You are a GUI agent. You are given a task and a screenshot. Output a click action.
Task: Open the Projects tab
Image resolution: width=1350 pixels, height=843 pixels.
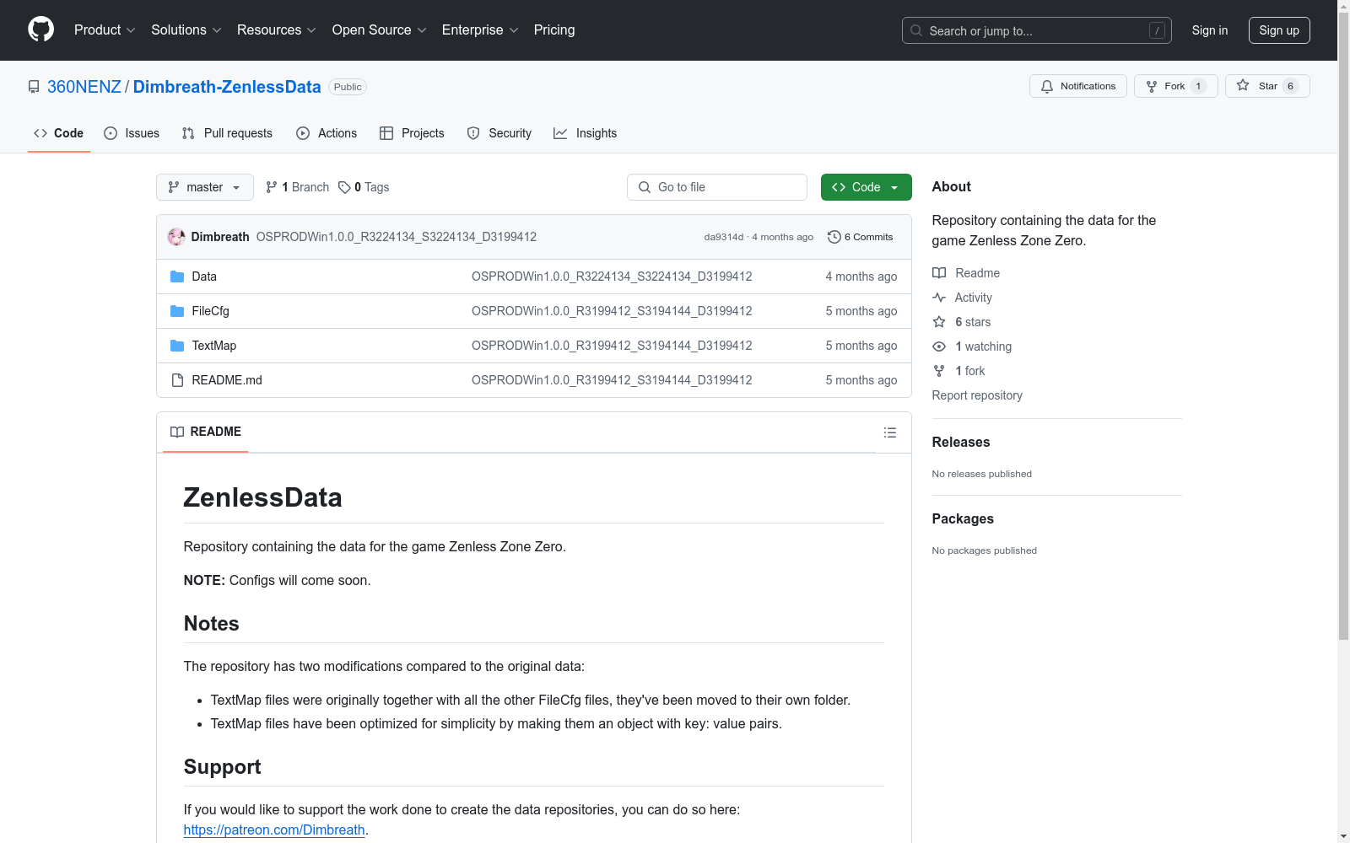tap(412, 133)
